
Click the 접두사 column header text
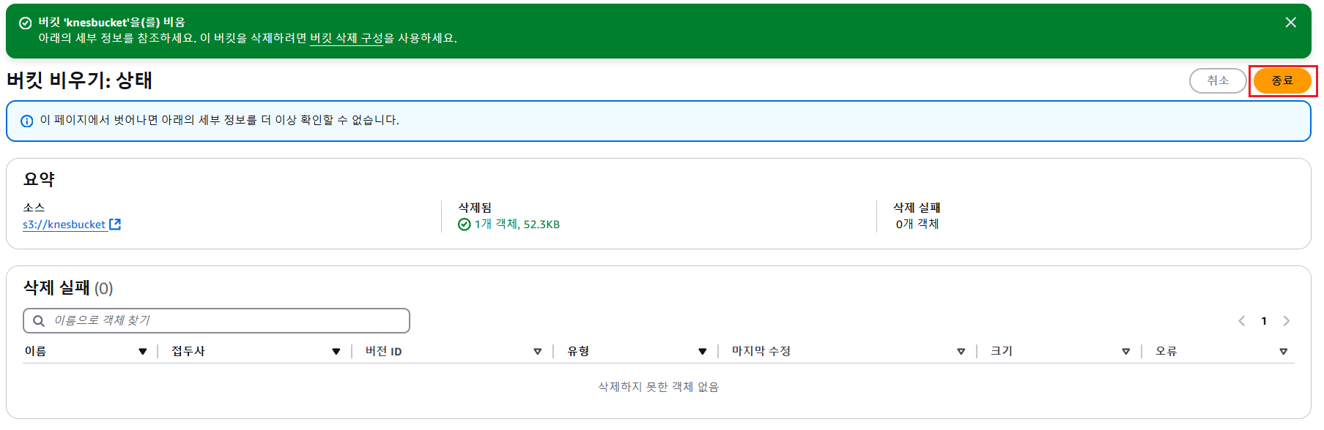pos(188,351)
